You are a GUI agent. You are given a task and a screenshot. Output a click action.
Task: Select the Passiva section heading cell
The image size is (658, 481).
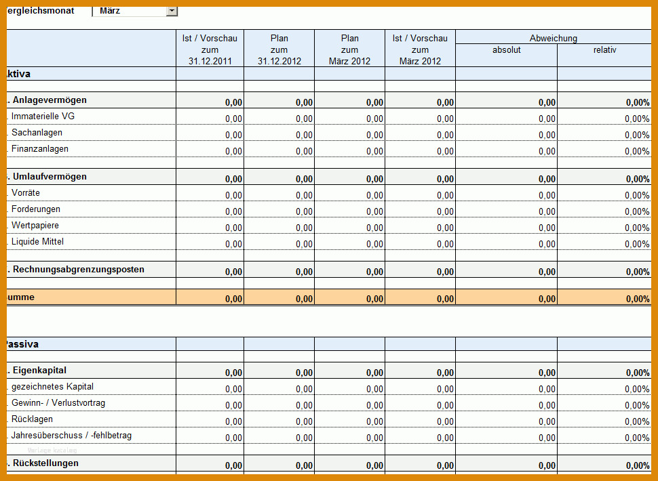pos(91,344)
